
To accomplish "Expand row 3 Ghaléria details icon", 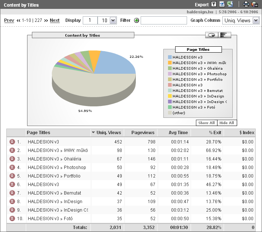I will [12, 159].
